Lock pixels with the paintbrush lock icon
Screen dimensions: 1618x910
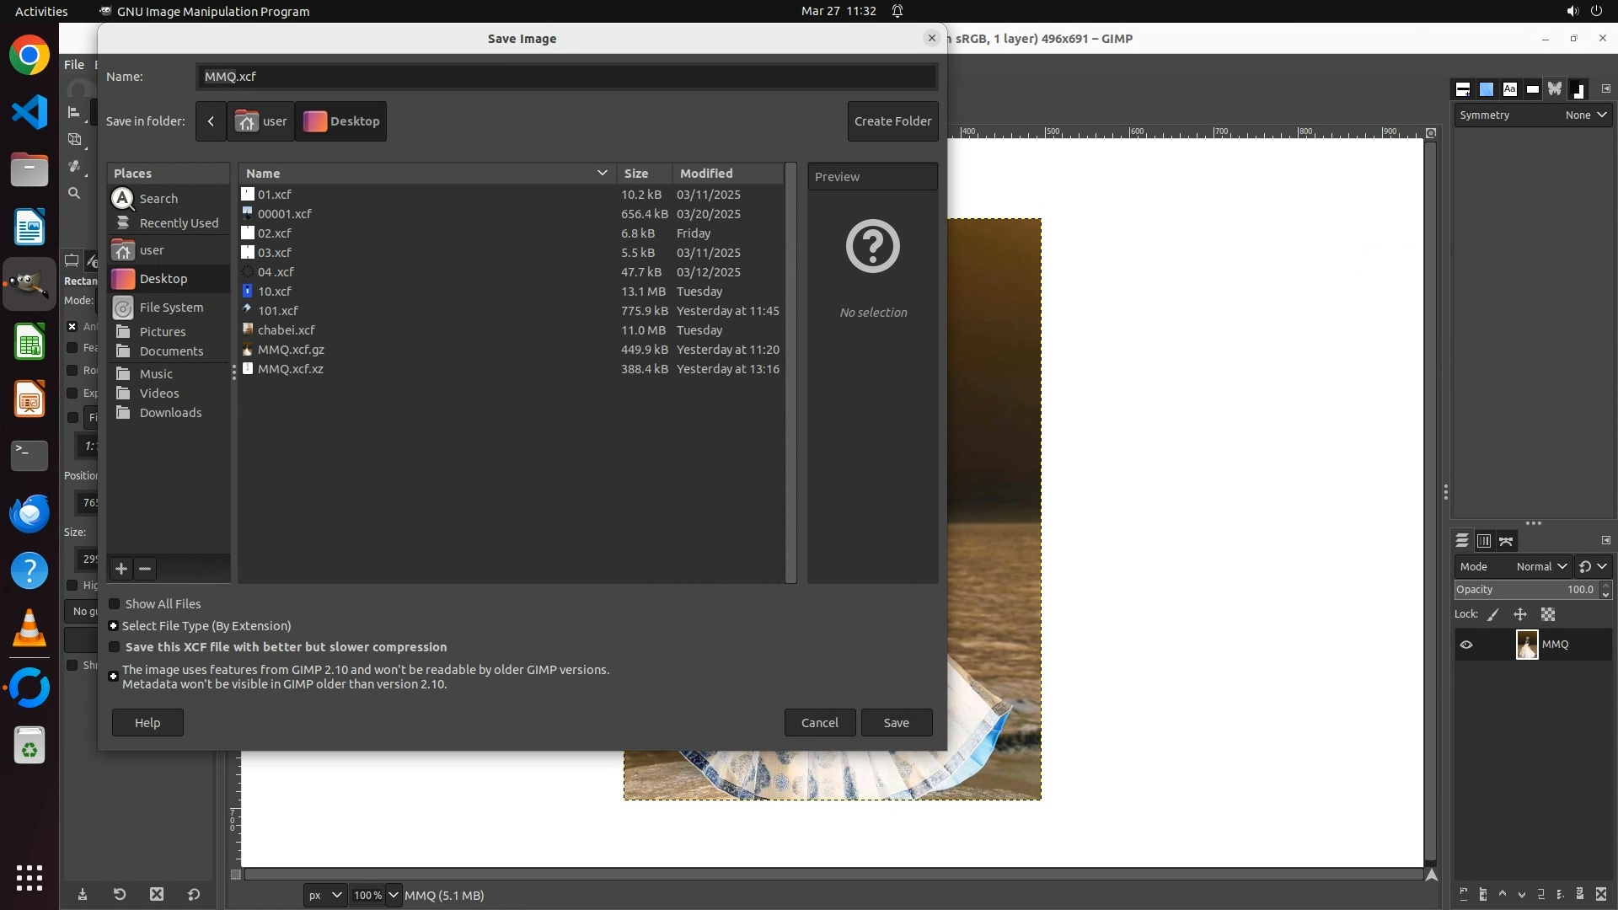click(x=1493, y=615)
